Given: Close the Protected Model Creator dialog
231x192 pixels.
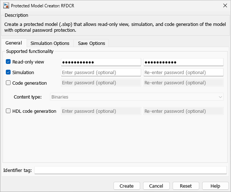Looking at the screenshot, I should click(x=224, y=5).
